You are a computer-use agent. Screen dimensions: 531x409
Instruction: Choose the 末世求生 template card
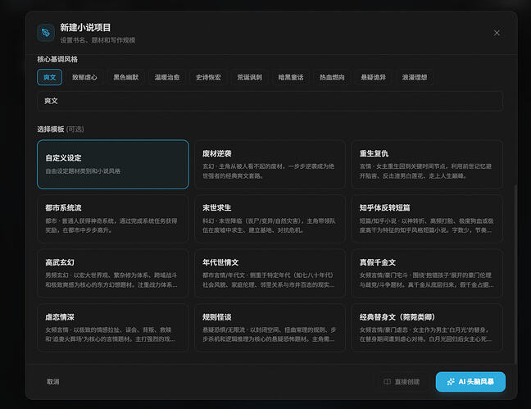point(270,219)
